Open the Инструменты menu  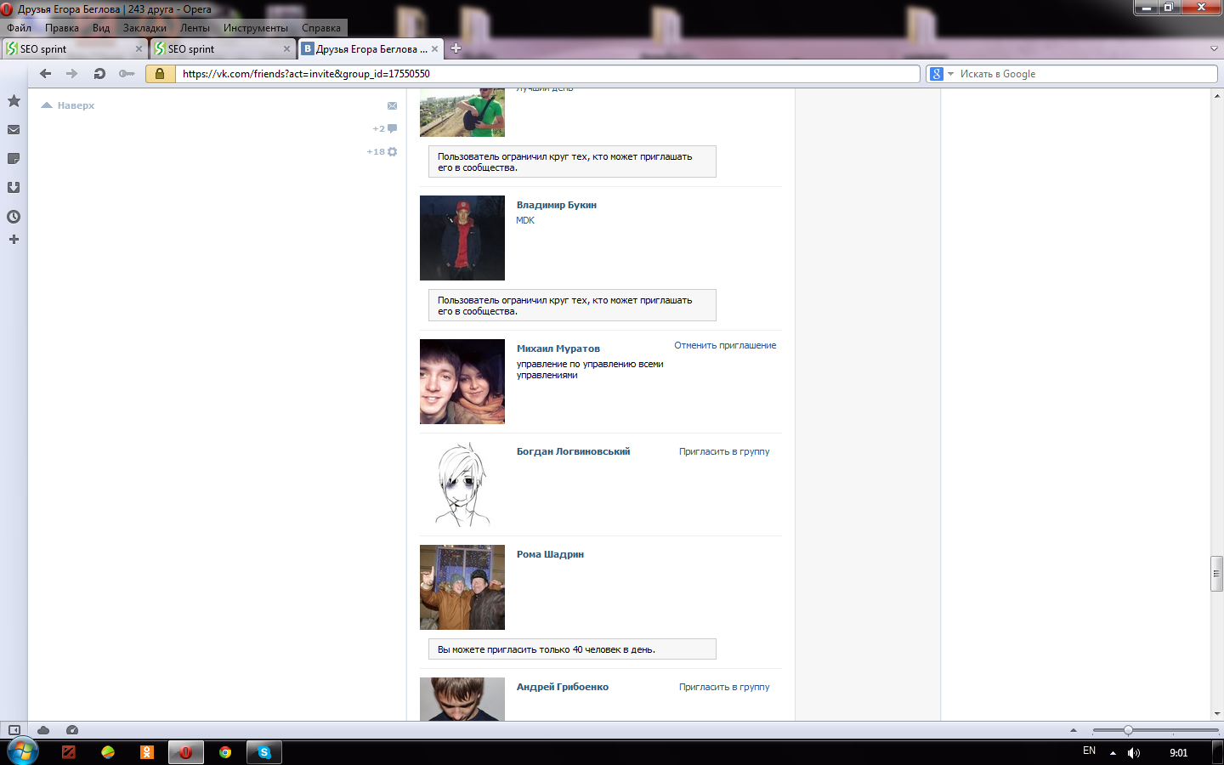click(256, 28)
